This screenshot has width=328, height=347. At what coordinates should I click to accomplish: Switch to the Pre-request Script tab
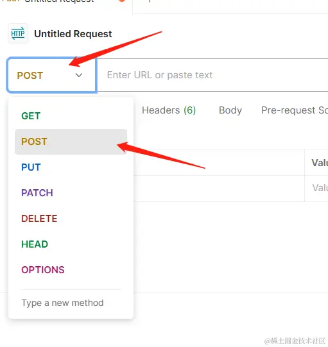point(295,110)
